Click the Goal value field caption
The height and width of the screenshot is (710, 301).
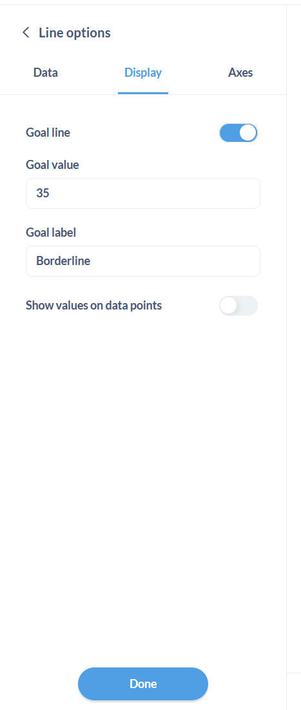(x=52, y=165)
